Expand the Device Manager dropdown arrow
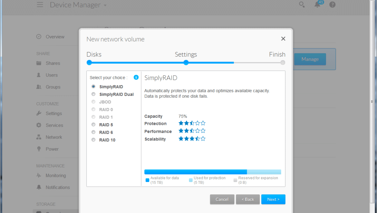The height and width of the screenshot is (213, 377). coord(105,5)
